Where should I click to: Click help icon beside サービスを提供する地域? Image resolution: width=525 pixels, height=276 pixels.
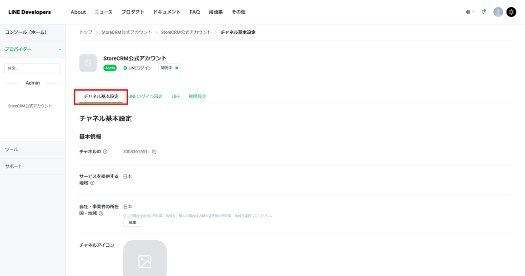pos(92,183)
